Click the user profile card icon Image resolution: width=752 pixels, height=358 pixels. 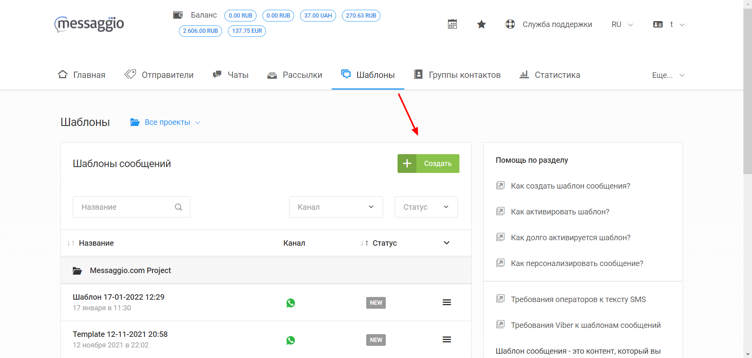click(x=658, y=24)
